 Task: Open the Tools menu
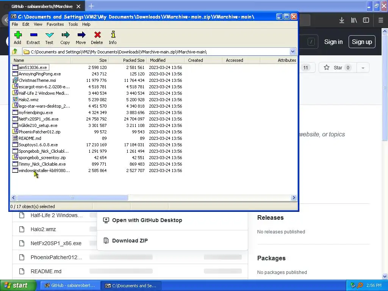pyautogui.click(x=73, y=24)
